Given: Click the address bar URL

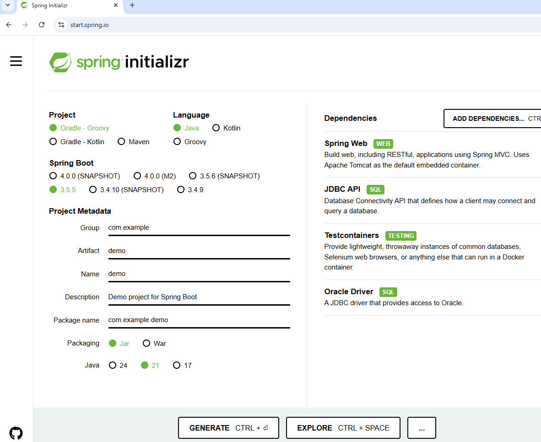Looking at the screenshot, I should (89, 25).
